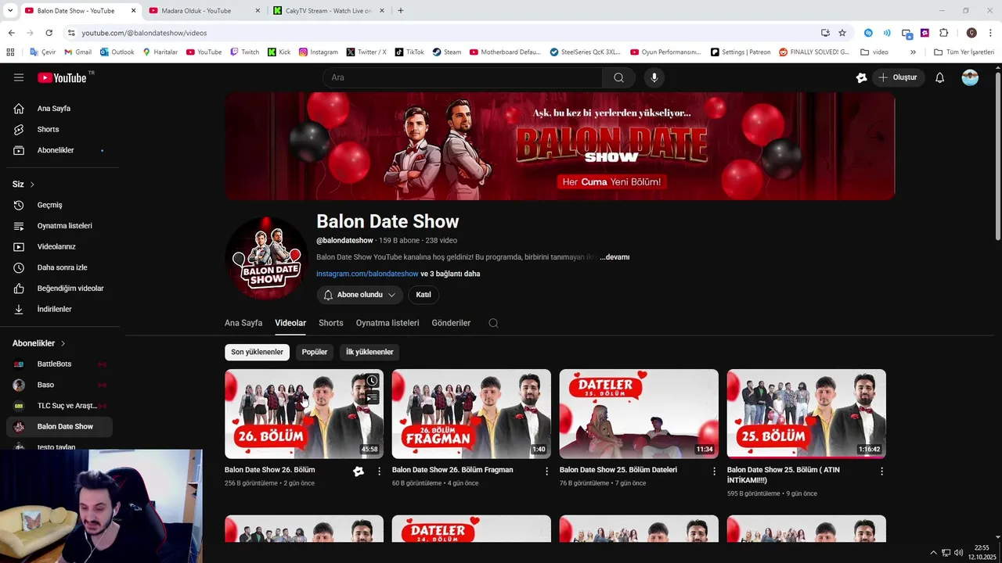Select Popüler filter chip
This screenshot has width=1002, height=563.
point(315,352)
